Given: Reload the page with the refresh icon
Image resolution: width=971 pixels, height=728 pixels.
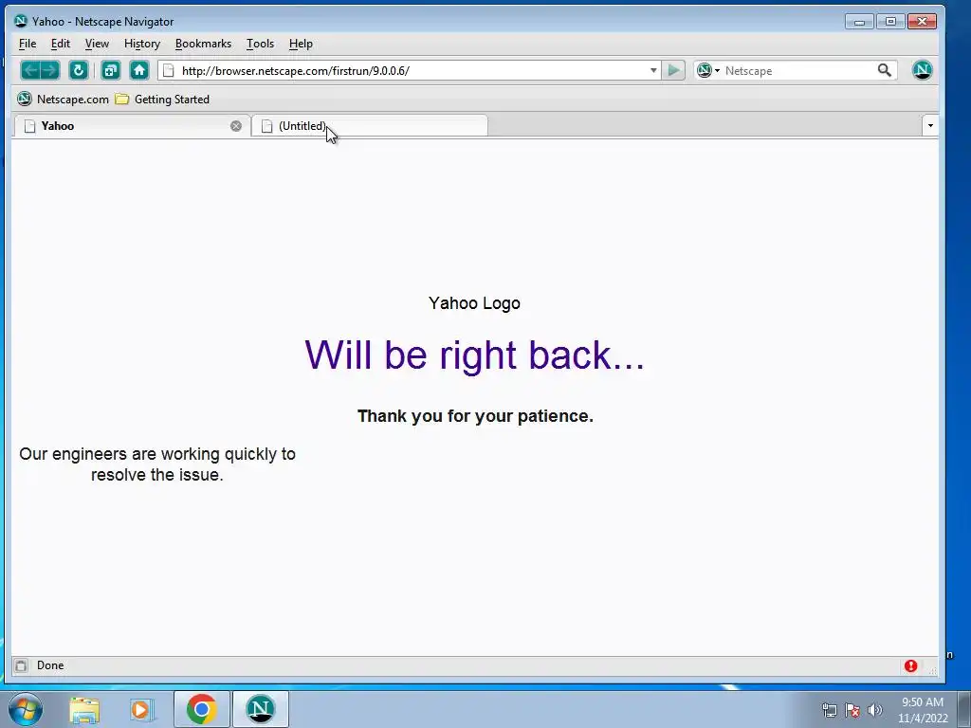Looking at the screenshot, I should (x=78, y=70).
